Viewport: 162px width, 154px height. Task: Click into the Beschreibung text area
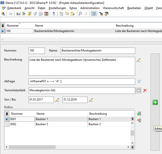click(x=82, y=66)
